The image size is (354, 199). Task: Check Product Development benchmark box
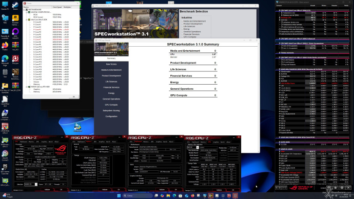pos(182,24)
